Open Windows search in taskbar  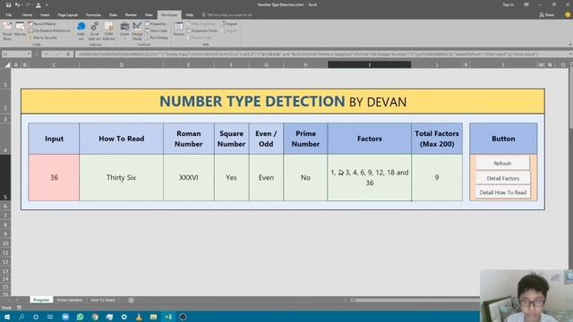(x=21, y=317)
